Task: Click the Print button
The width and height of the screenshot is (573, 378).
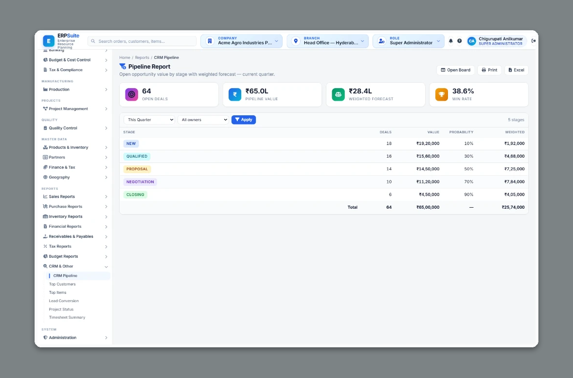Action: (x=489, y=70)
